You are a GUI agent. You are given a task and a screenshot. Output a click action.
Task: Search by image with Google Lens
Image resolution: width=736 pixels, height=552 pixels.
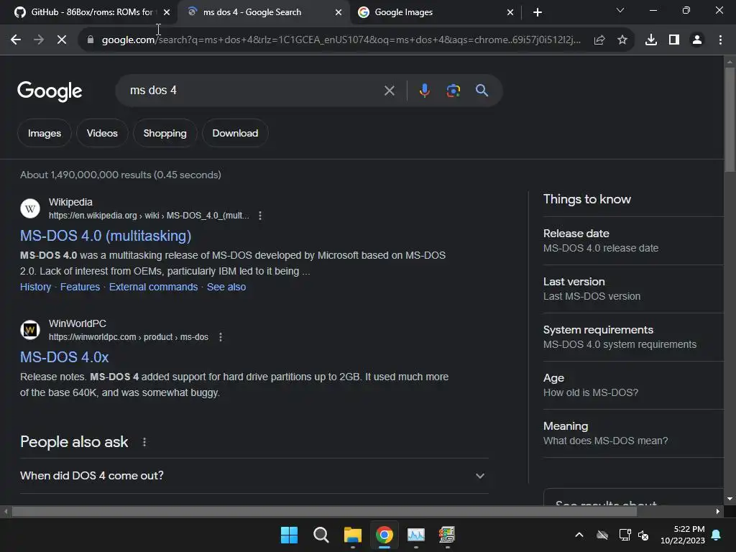(453, 91)
